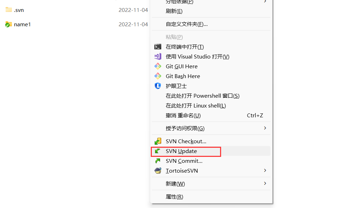Click the SVN Checkout icon
The width and height of the screenshot is (346, 208).
(x=158, y=141)
